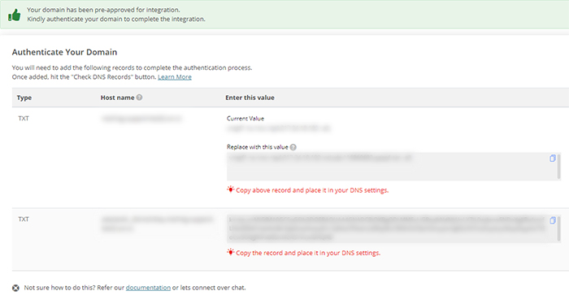
Task: Click the 'Type' column header
Action: click(x=24, y=98)
